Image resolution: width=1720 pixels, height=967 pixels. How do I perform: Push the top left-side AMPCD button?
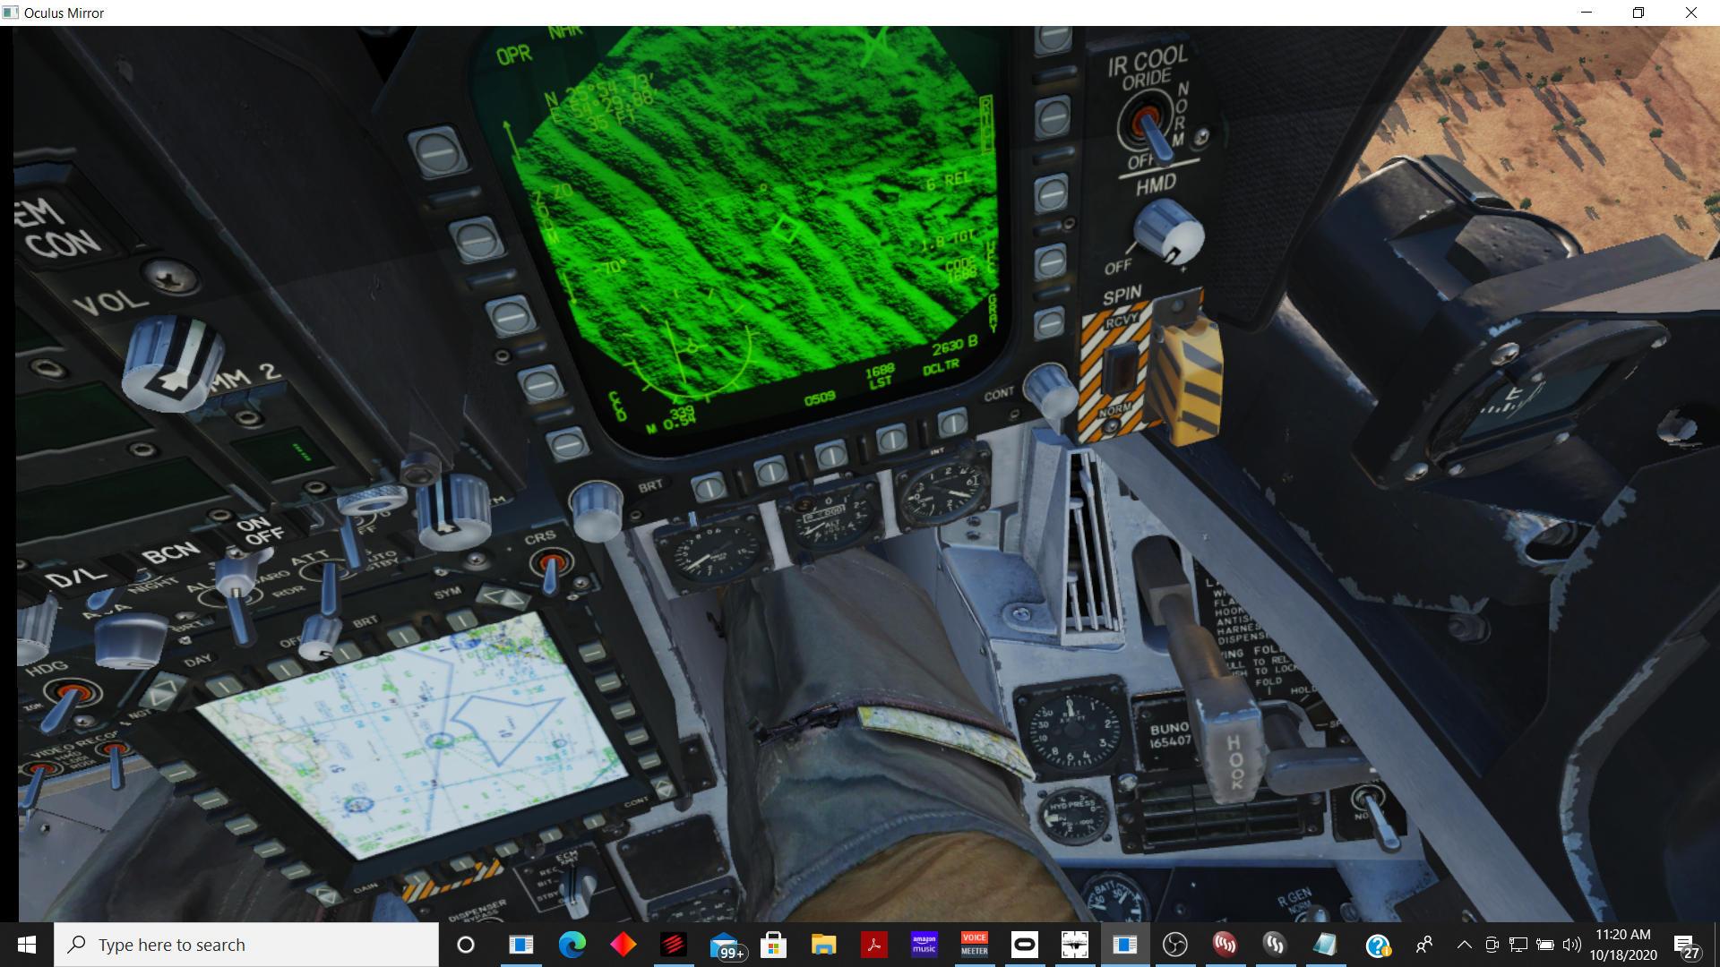point(177,771)
